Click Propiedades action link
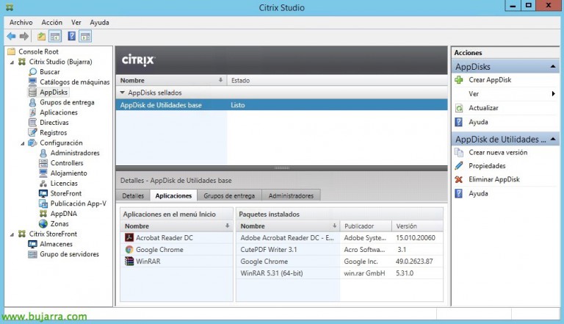 (x=487, y=165)
